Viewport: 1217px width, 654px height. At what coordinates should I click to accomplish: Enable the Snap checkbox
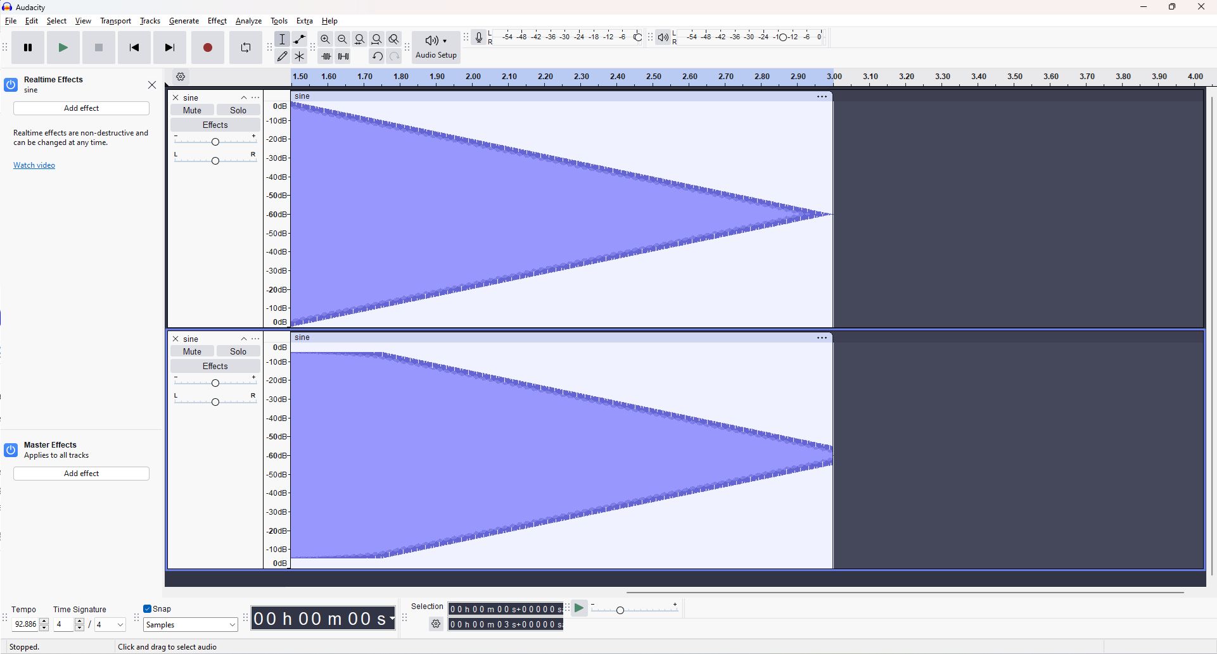tap(146, 608)
